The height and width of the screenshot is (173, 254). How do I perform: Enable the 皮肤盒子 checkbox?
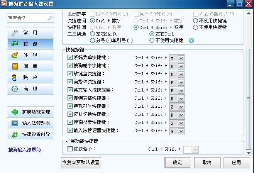click(x=70, y=149)
